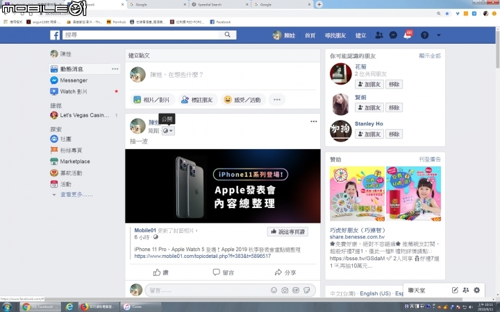The image size is (500, 312).
Task: Click the 說這專頁讚 button
Action: click(288, 232)
